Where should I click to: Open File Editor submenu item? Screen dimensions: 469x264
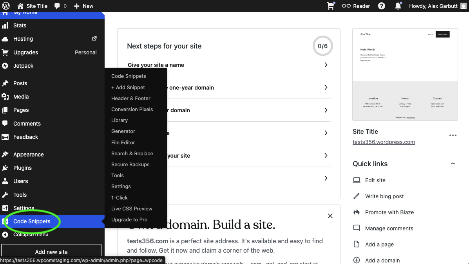[x=123, y=142]
